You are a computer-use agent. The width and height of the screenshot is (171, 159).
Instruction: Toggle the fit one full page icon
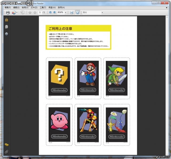(x=77, y=13)
